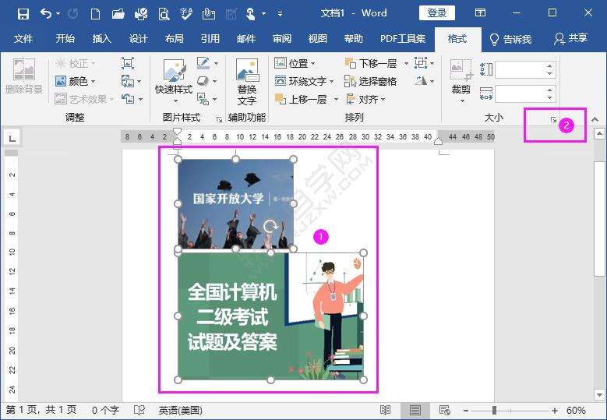This screenshot has height=420, width=607.
Task: Select the 格式 Format tab
Action: click(x=457, y=39)
